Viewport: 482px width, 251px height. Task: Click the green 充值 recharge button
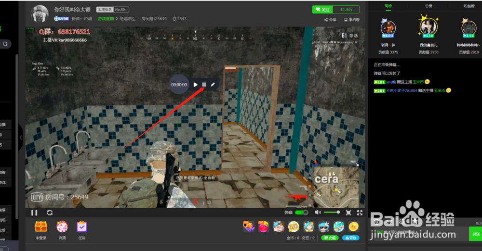click(x=330, y=238)
